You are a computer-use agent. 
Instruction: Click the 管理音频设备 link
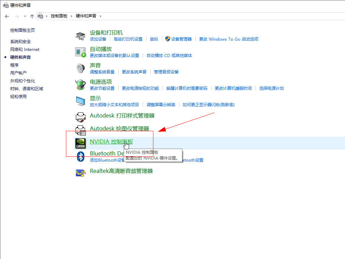point(166,72)
